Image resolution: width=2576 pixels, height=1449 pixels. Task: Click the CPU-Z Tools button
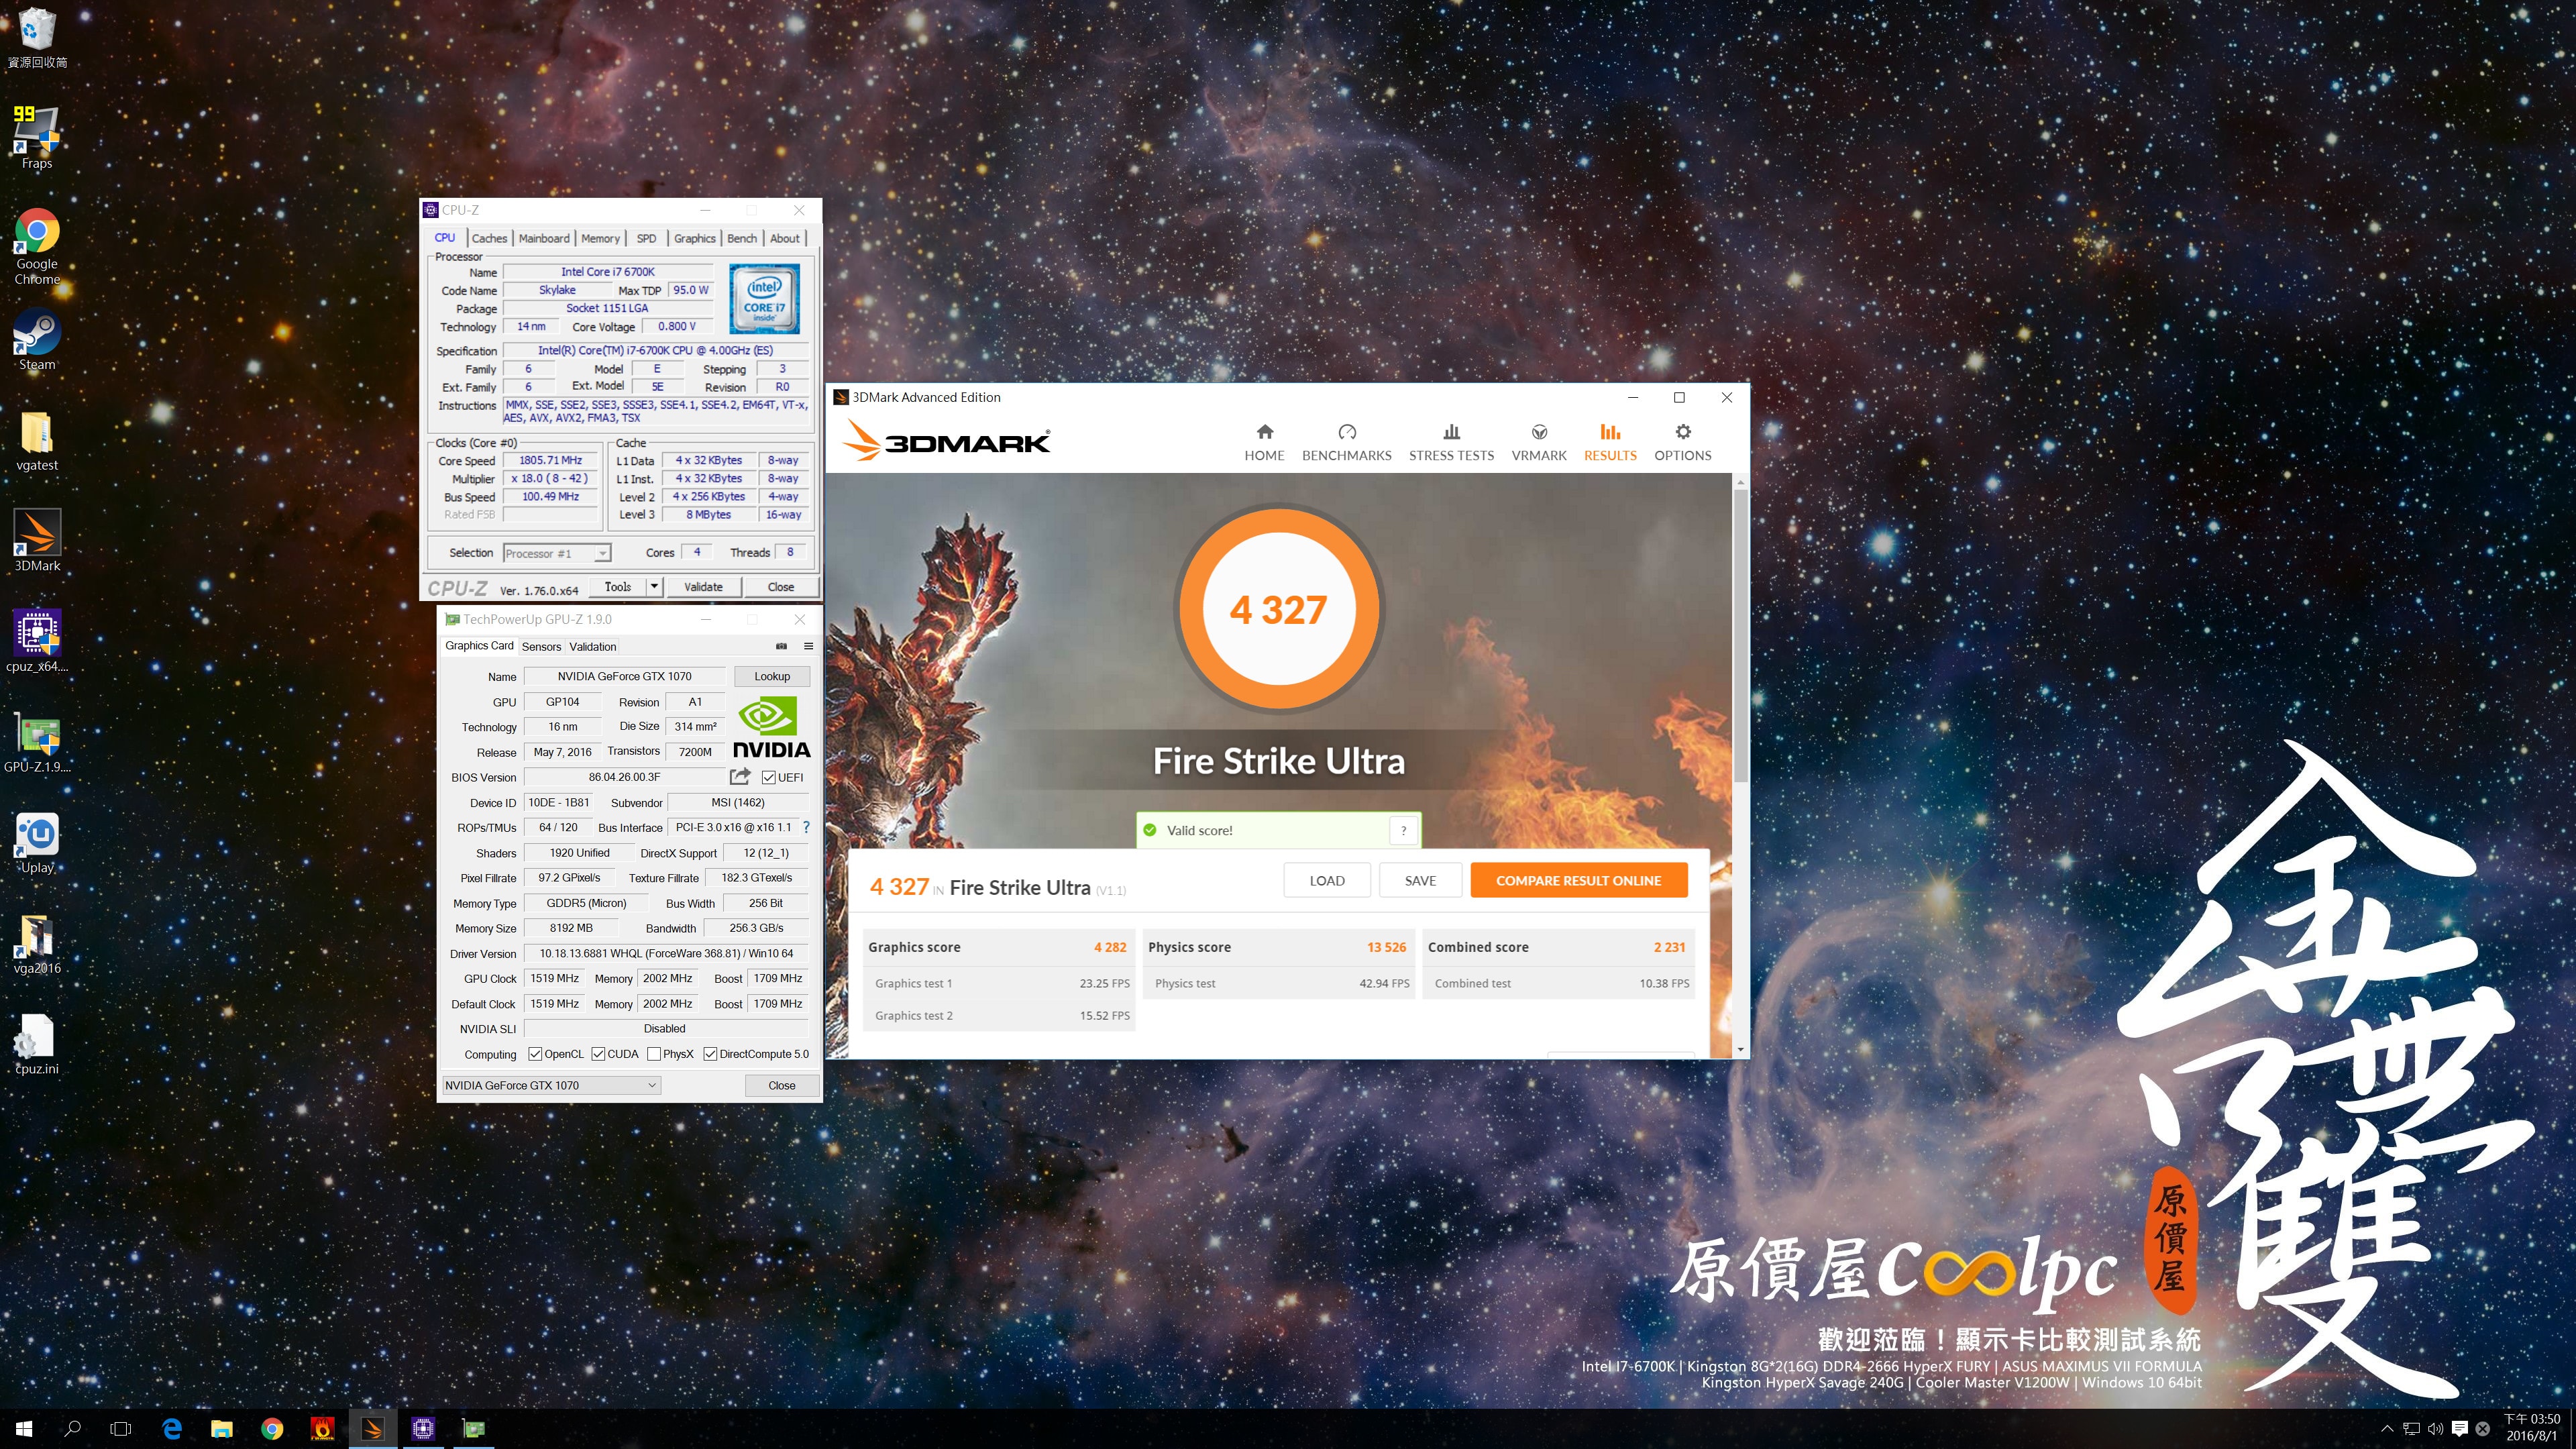(x=618, y=587)
